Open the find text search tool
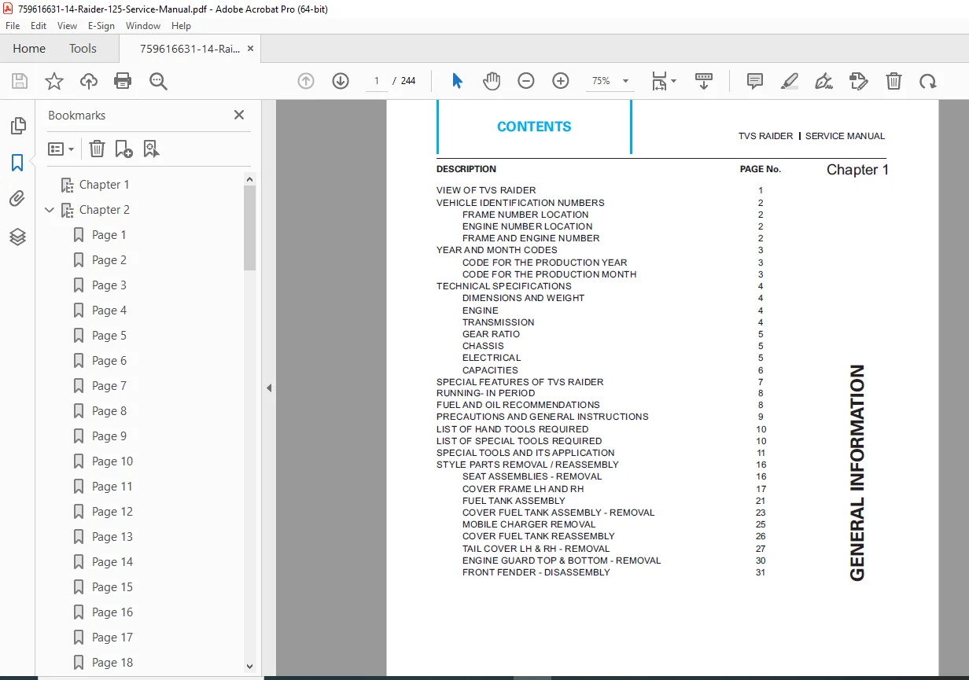The height and width of the screenshot is (680, 969). pos(159,81)
